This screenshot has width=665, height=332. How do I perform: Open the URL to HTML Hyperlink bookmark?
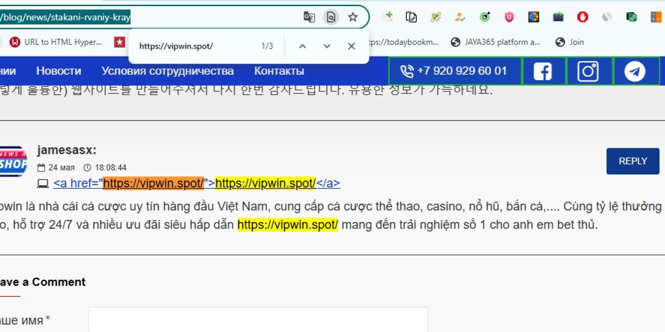[x=57, y=42]
